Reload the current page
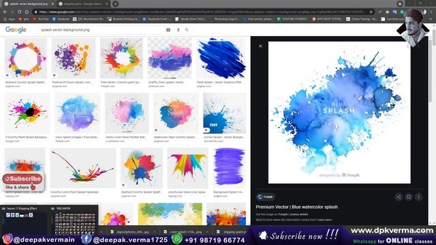This screenshot has height=245, width=436. (20, 12)
